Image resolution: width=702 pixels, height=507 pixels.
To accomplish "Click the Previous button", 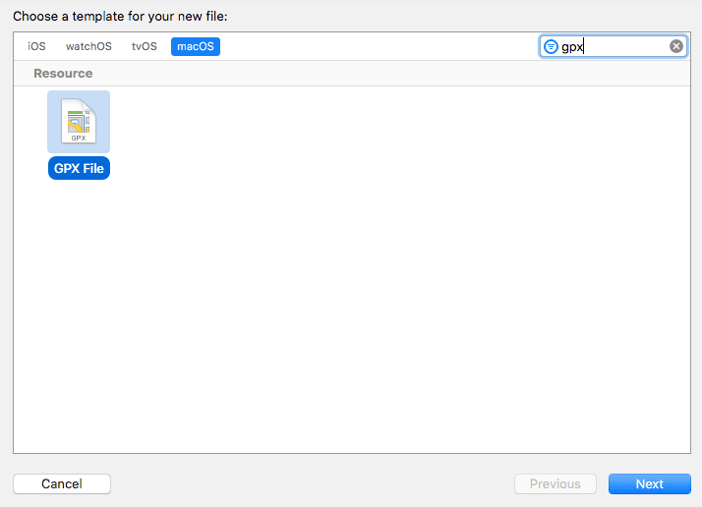I will point(555,483).
